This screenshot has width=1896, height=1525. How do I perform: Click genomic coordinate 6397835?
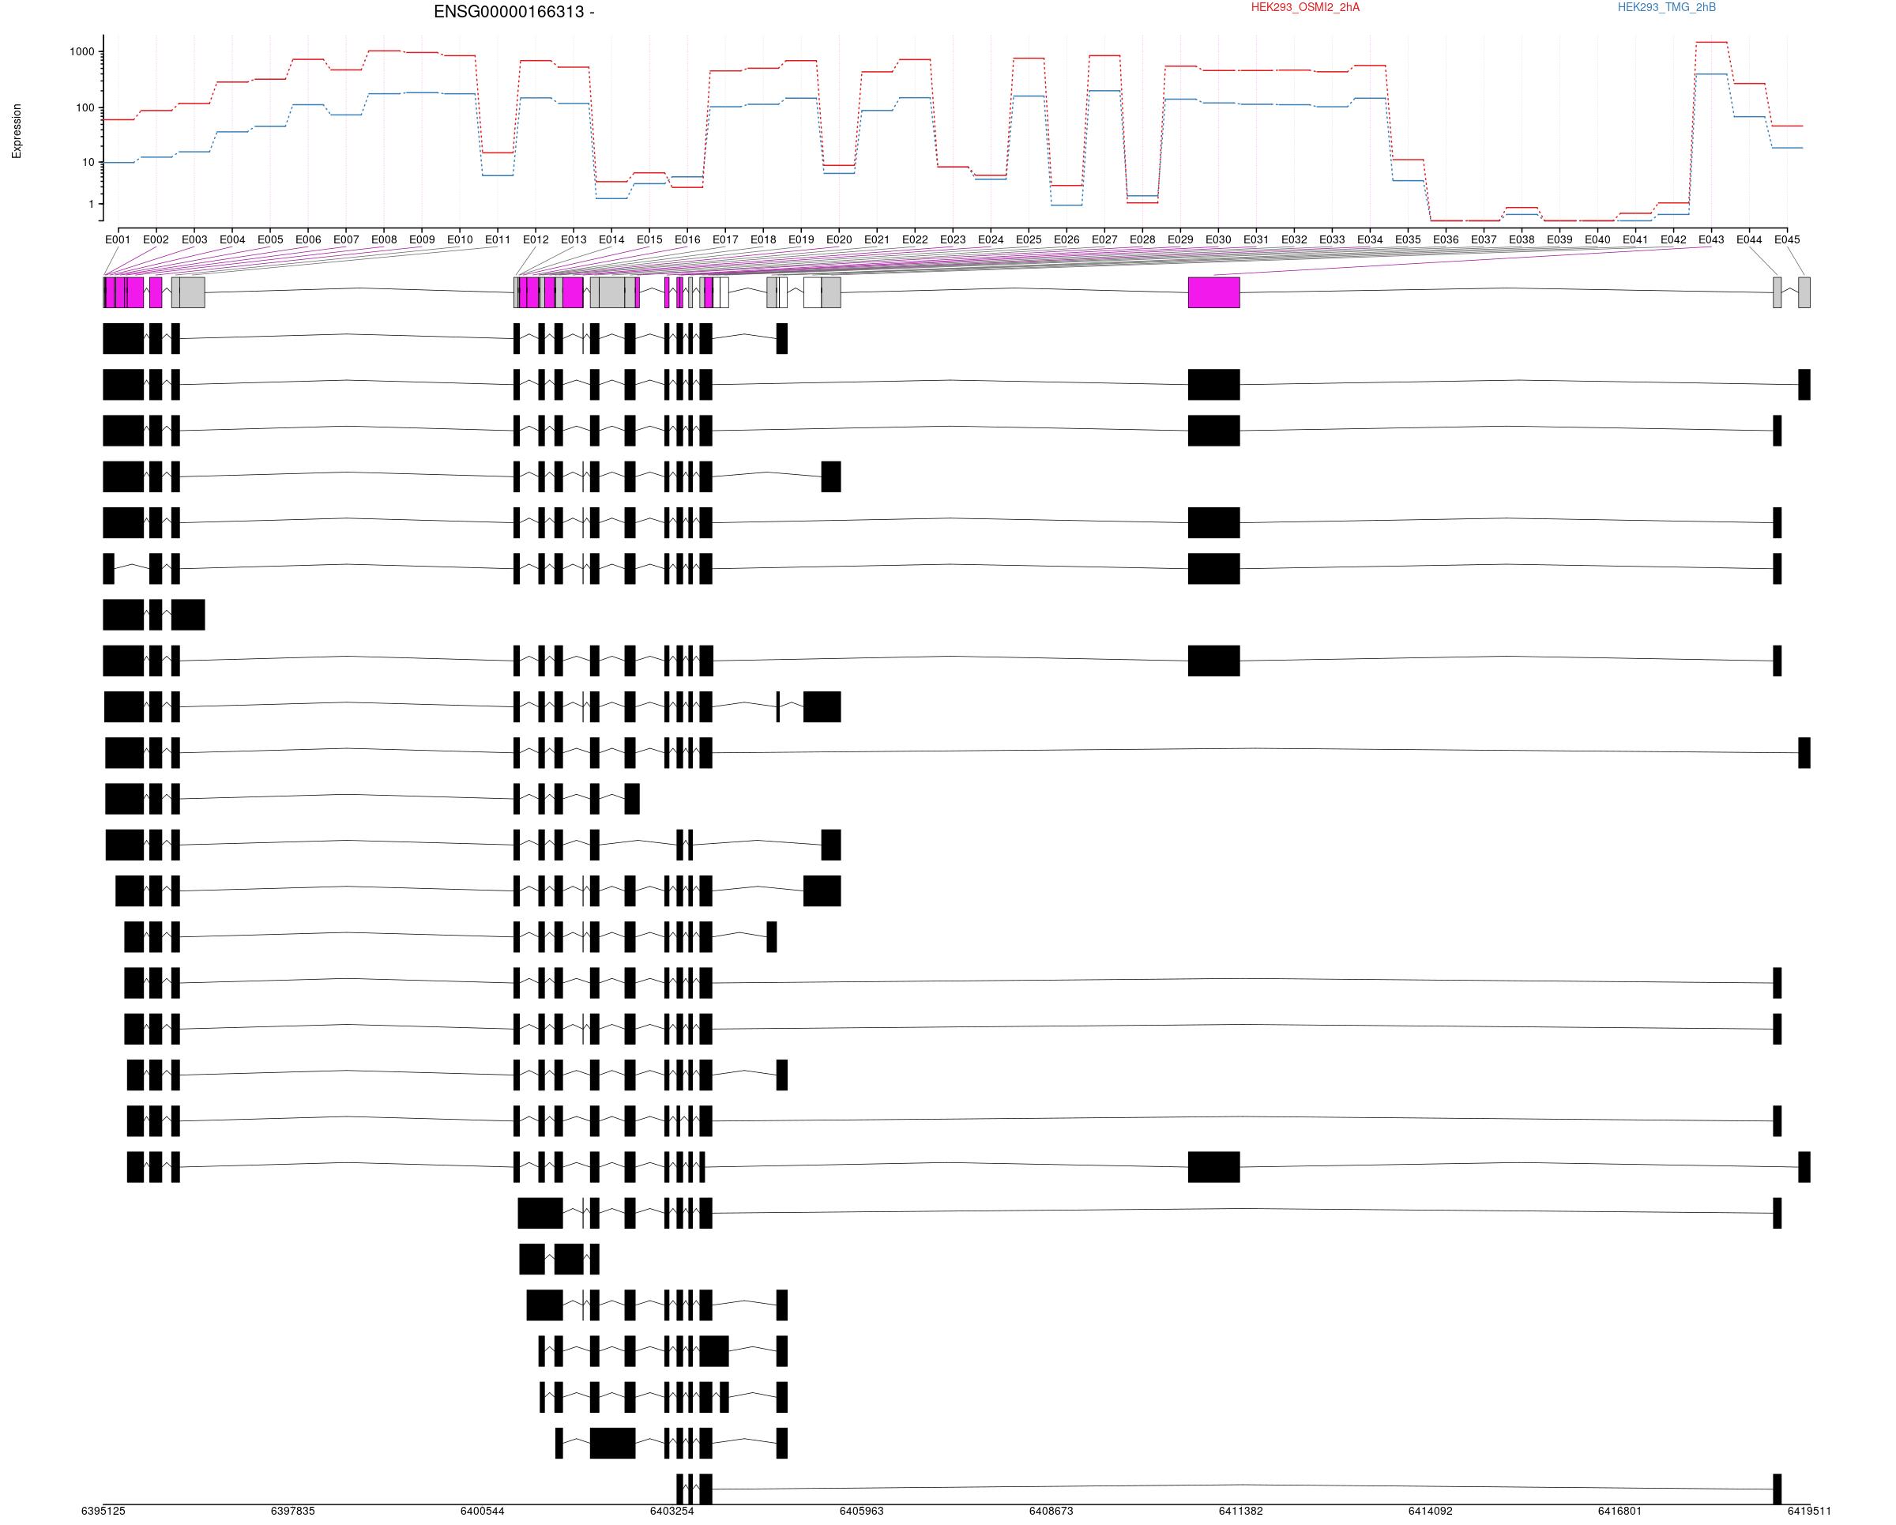click(x=293, y=1511)
